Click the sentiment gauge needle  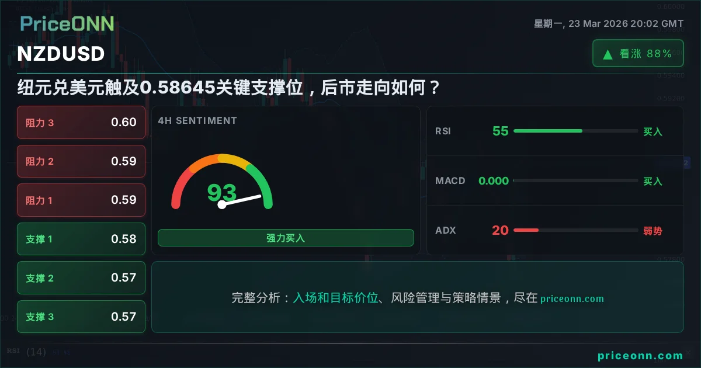click(241, 200)
